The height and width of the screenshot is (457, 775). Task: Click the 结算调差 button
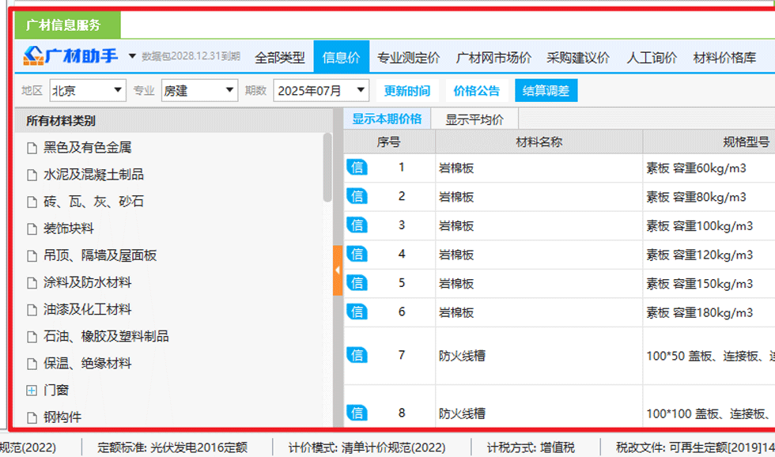point(546,91)
